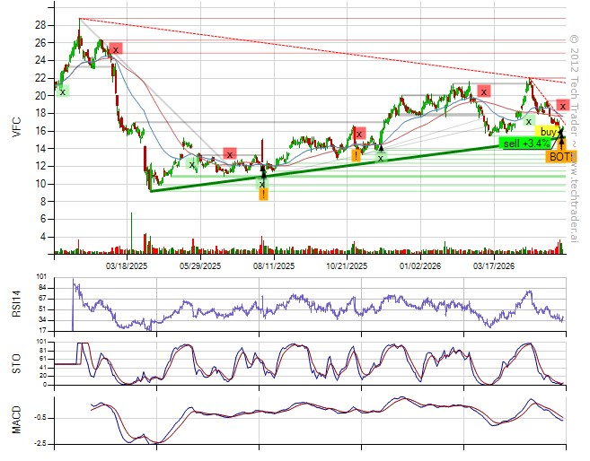This screenshot has width=590, height=461.
Task: Click the 18 price axis value
Action: (40, 114)
